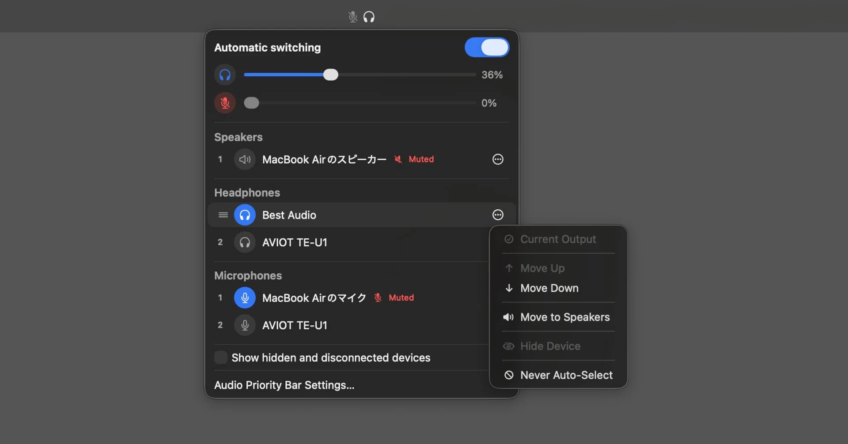Choose Move Down in context menu
Viewport: 848px width, 444px height.
558,288
